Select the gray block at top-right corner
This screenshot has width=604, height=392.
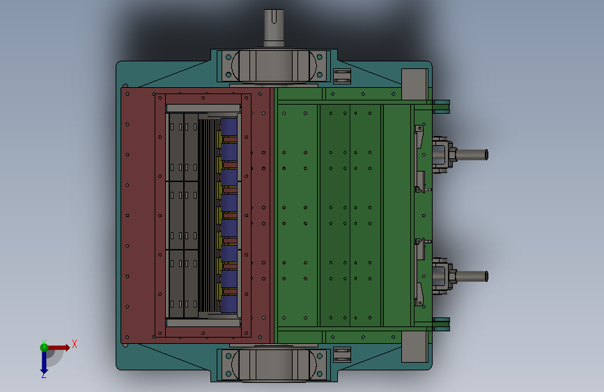coord(415,84)
